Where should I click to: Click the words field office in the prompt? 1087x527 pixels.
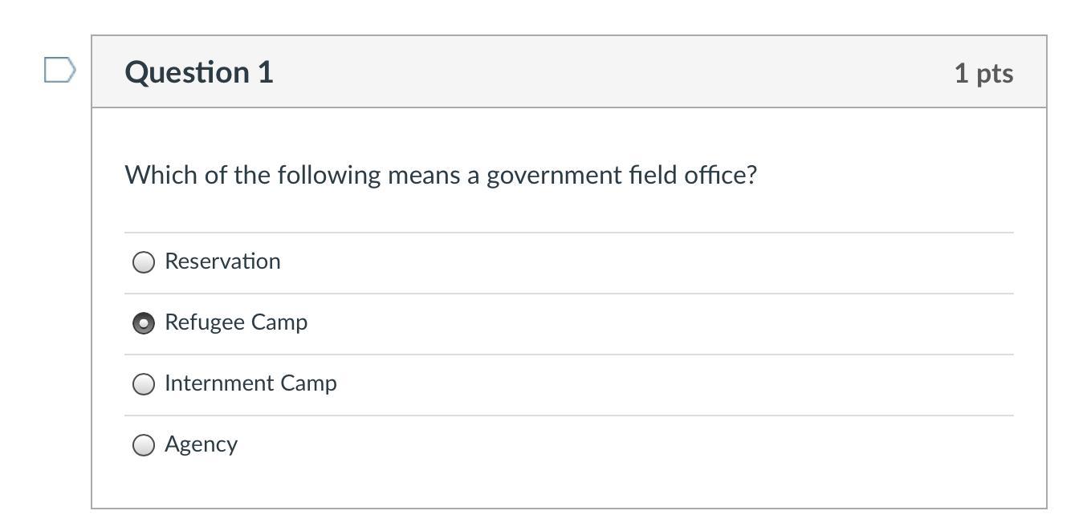(x=693, y=175)
